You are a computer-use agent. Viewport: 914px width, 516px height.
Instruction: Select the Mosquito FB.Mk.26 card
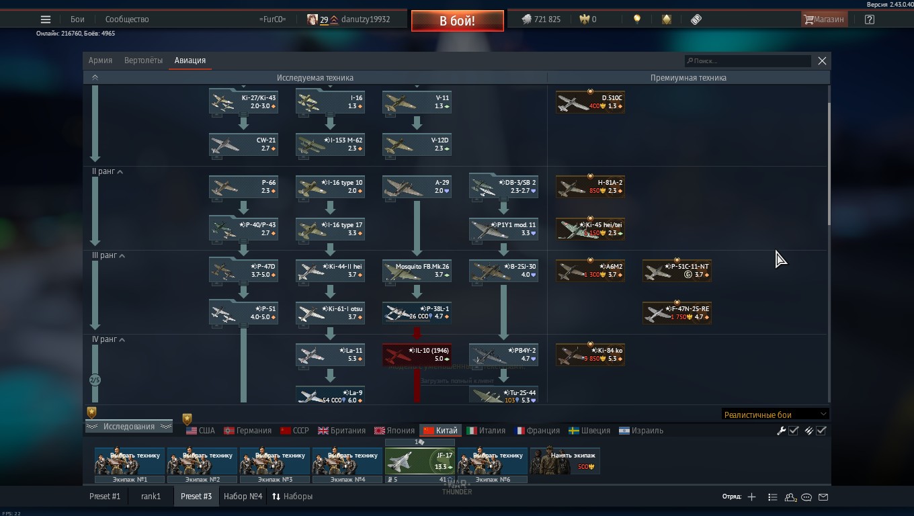click(x=417, y=271)
